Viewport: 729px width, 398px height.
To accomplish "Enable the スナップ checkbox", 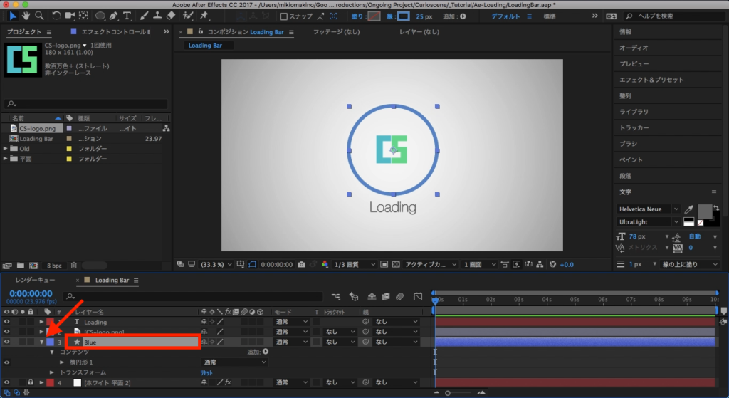I will click(x=284, y=16).
